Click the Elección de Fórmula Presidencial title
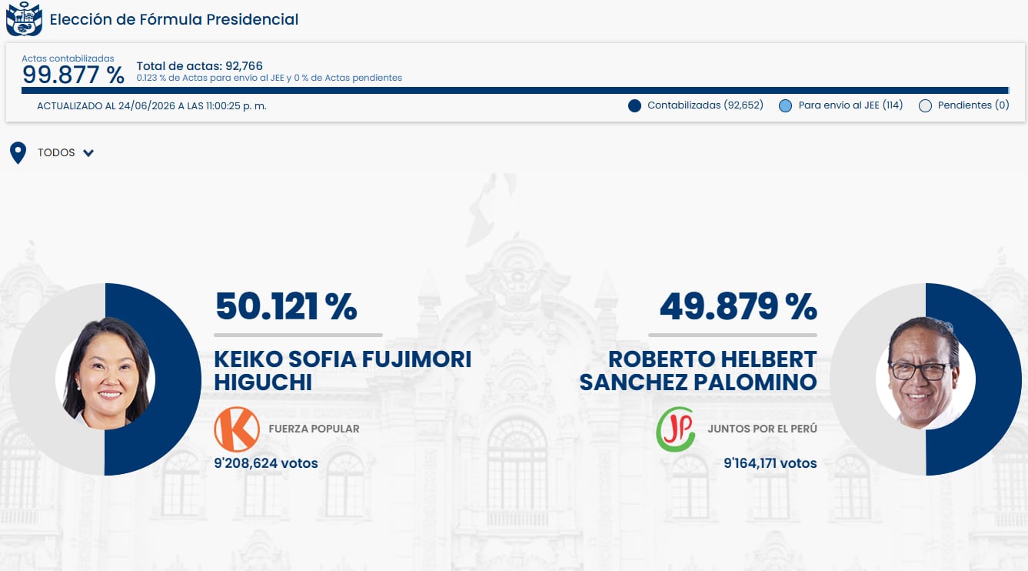This screenshot has width=1028, height=571. pyautogui.click(x=174, y=19)
